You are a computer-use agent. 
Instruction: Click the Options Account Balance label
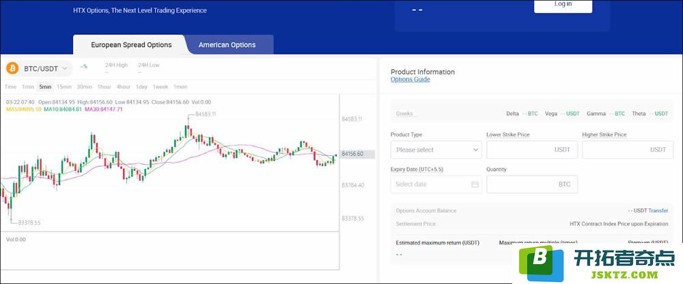(426, 210)
